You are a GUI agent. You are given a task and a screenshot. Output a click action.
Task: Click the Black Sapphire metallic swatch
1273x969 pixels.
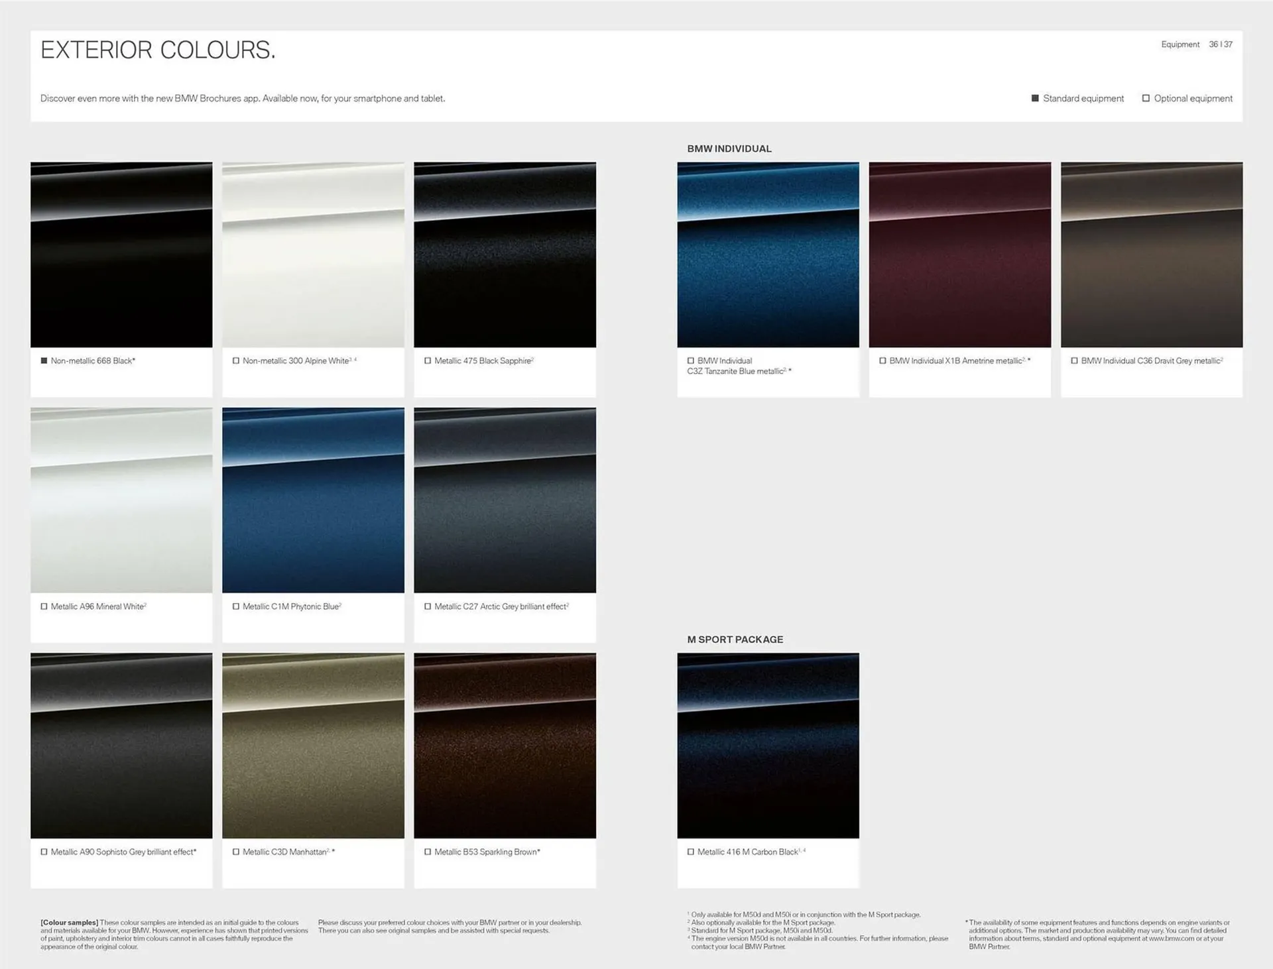pyautogui.click(x=505, y=255)
